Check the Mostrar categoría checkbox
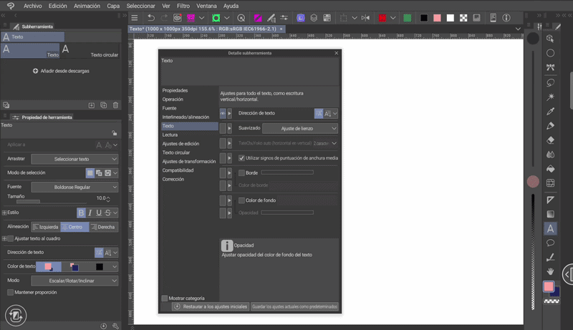 point(165,298)
